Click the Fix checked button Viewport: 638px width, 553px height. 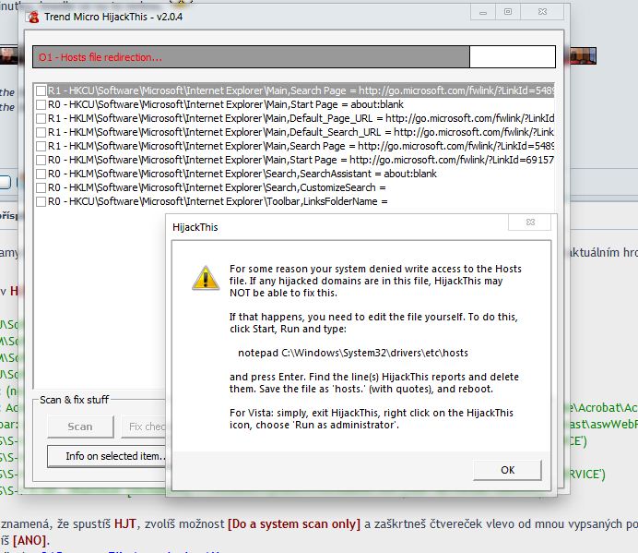tap(143, 427)
